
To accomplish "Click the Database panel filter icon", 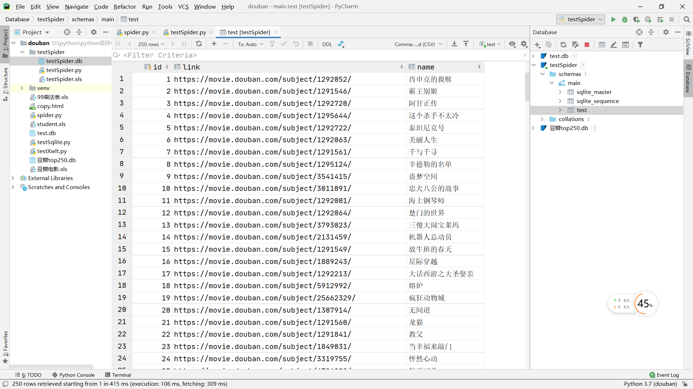I will 640,45.
